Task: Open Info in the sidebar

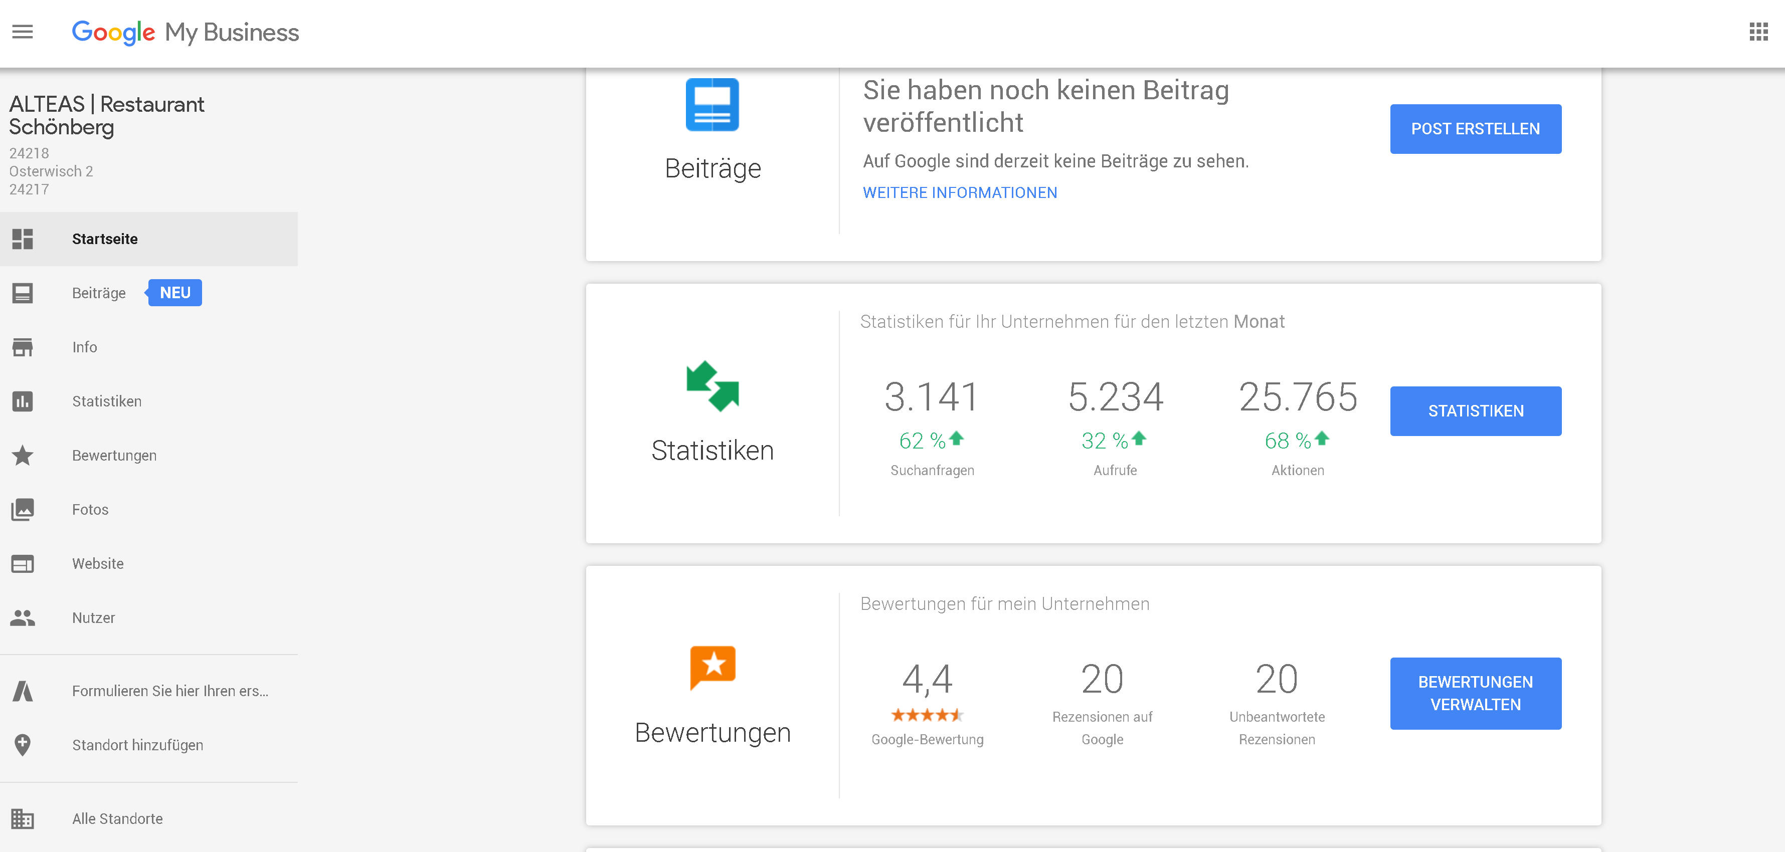Action: pos(149,347)
